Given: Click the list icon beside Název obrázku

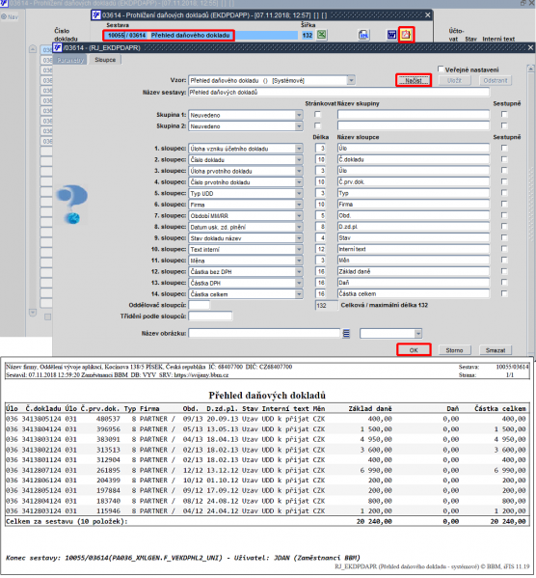Looking at the screenshot, I should (x=346, y=334).
